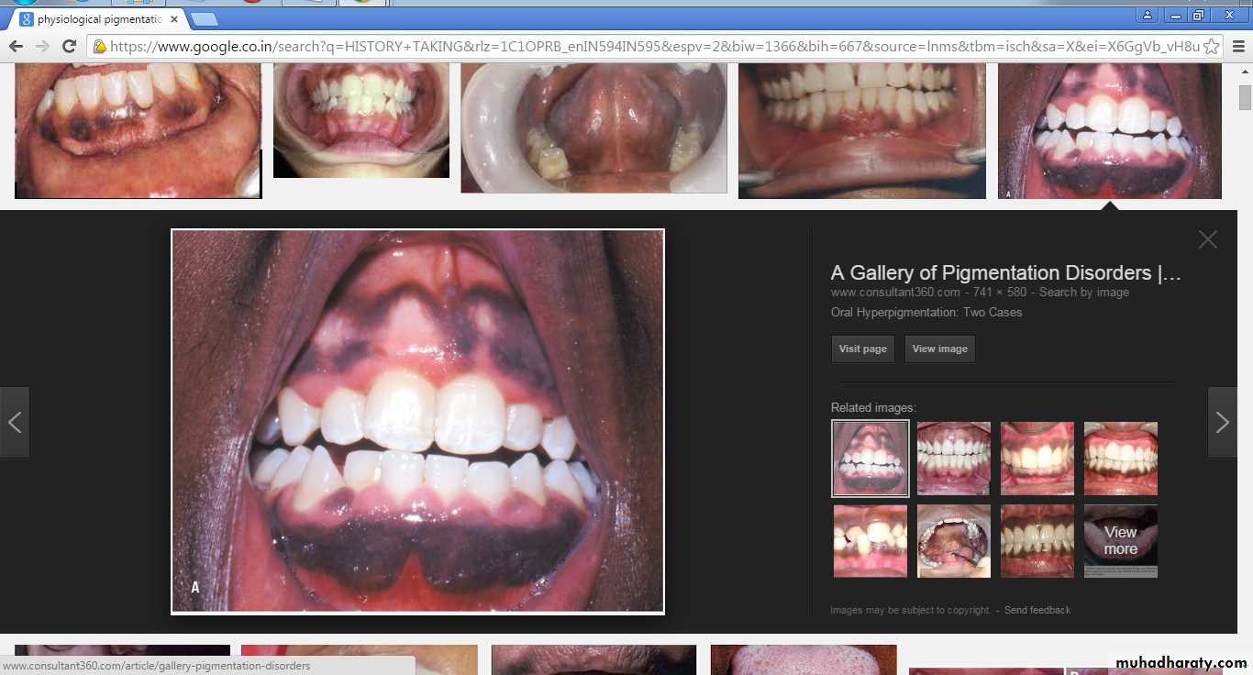
Task: Show the previous image with left chevron
Action: [15, 422]
